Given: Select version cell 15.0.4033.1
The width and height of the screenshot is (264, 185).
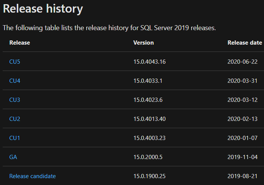Looking at the screenshot, I should (x=148, y=81).
